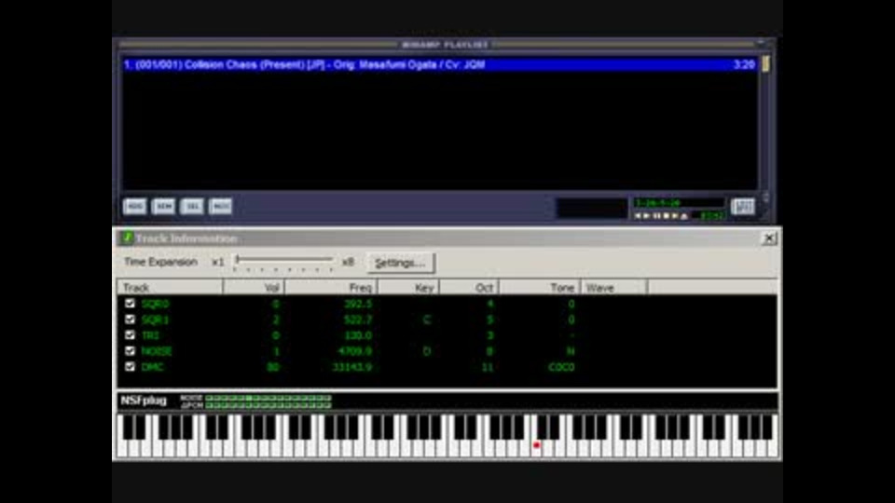Screen dimensions: 895x503
Task: Click the Oct column header
Action: pyautogui.click(x=469, y=288)
